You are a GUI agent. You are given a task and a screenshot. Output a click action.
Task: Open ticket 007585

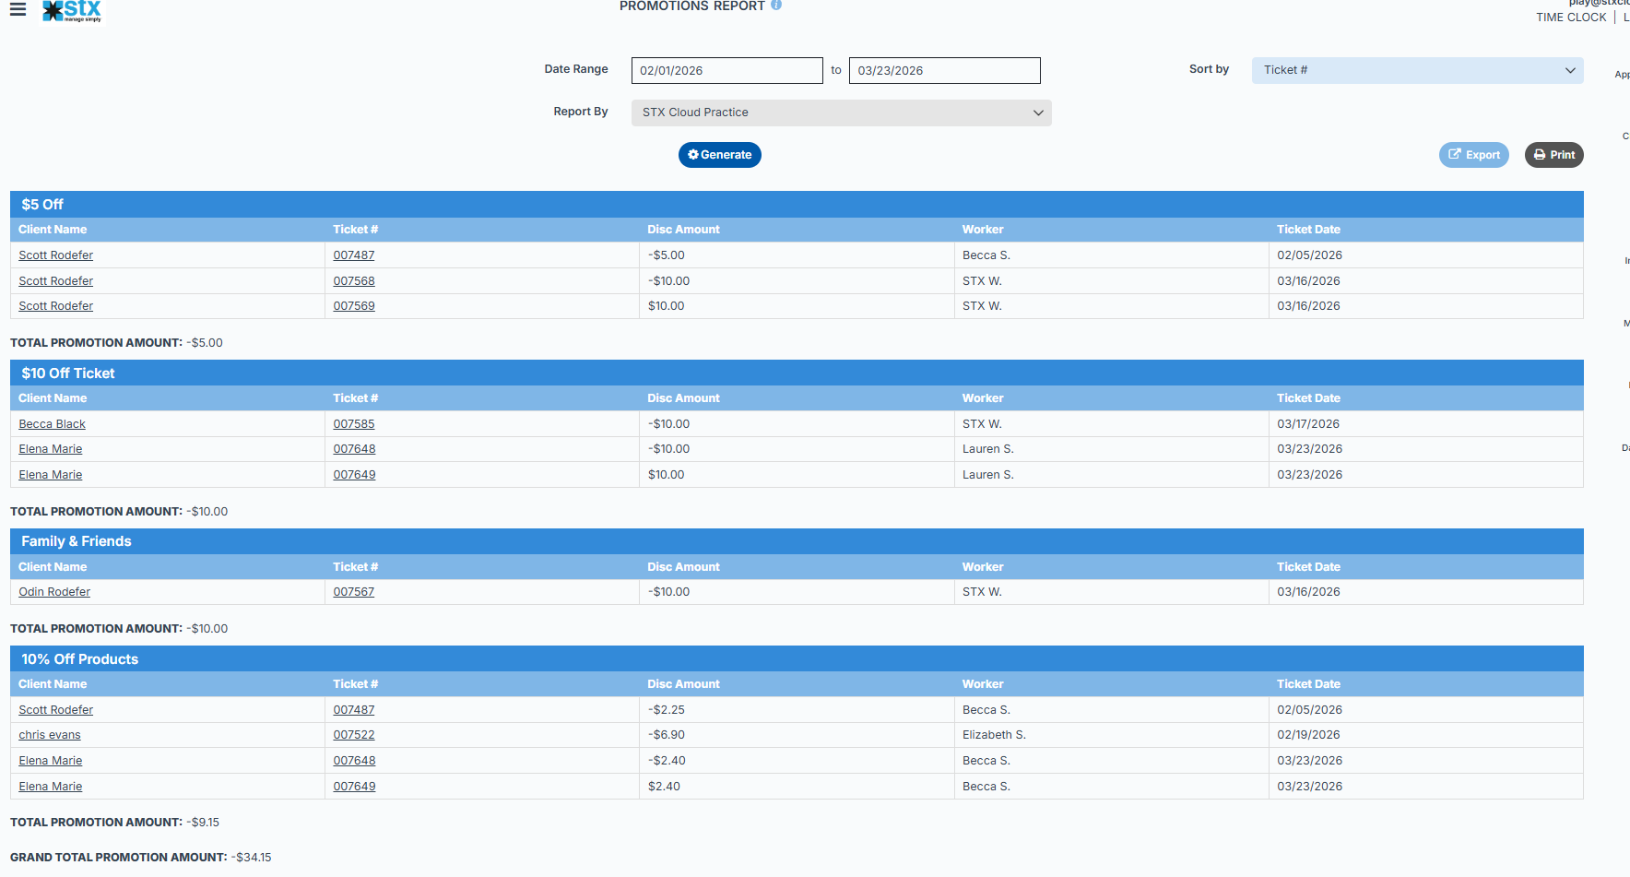tap(354, 424)
